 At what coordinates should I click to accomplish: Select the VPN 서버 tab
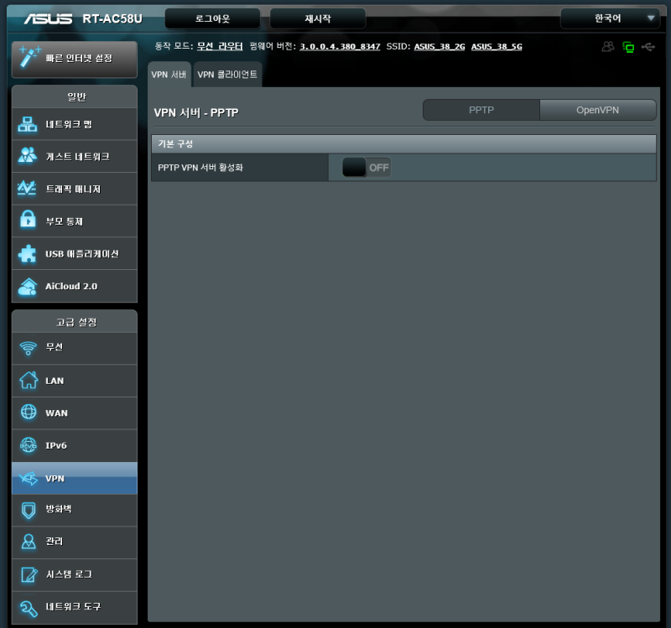coord(169,75)
